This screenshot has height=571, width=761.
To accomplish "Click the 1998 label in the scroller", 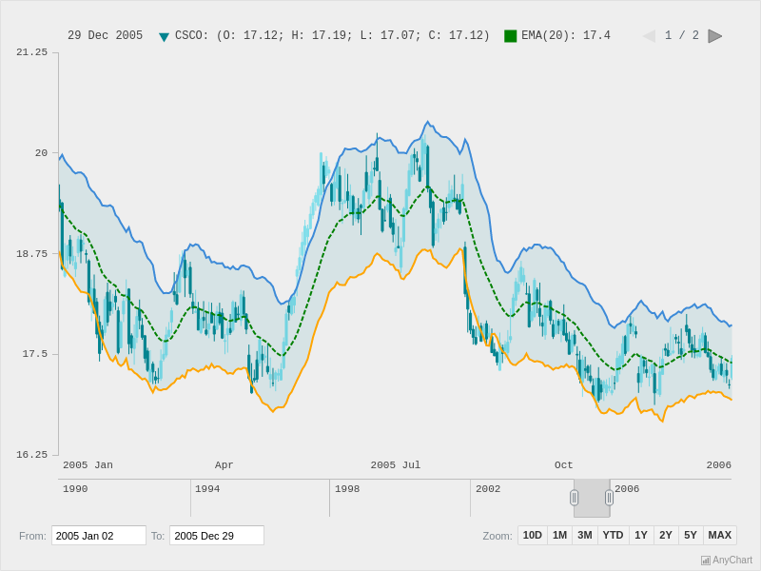I will click(347, 489).
